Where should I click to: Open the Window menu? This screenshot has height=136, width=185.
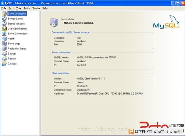(36, 8)
